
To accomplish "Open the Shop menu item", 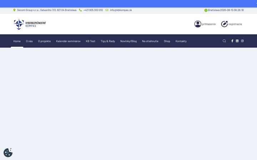I will (167, 41).
